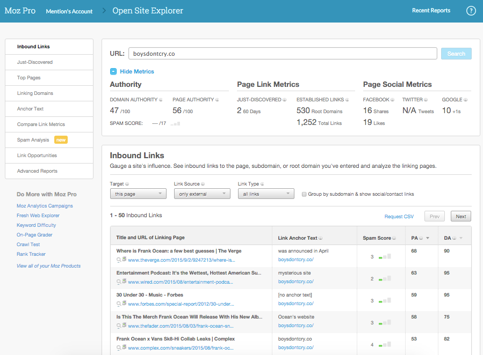Screen dimensions: 483x355
Task: Click the info icon beside Link Source label
Action: pyautogui.click(x=203, y=184)
